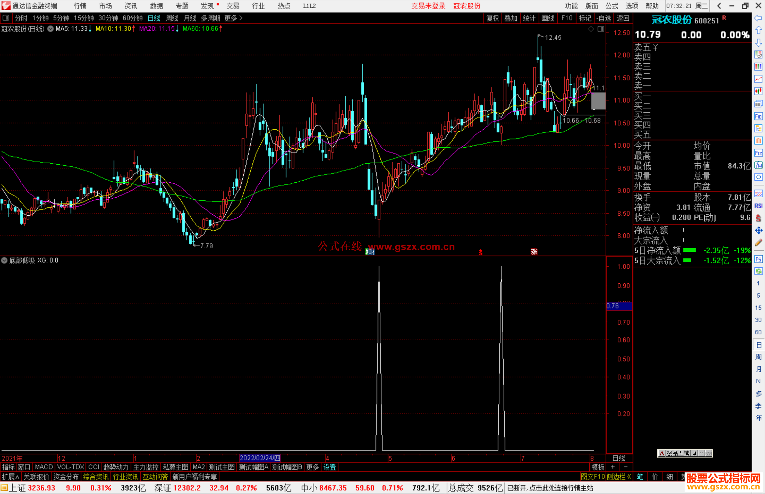Open the 冠农股份(日线) main chart indicator dropdown

pyautogui.click(x=51, y=29)
